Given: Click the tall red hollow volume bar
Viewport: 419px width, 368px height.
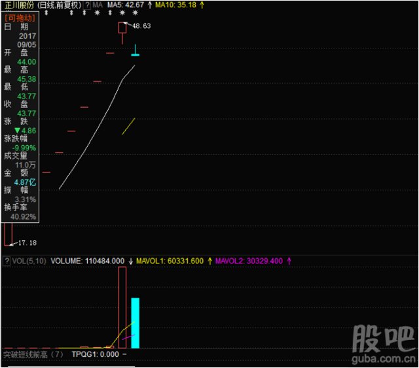Looking at the screenshot, I should coord(122,307).
